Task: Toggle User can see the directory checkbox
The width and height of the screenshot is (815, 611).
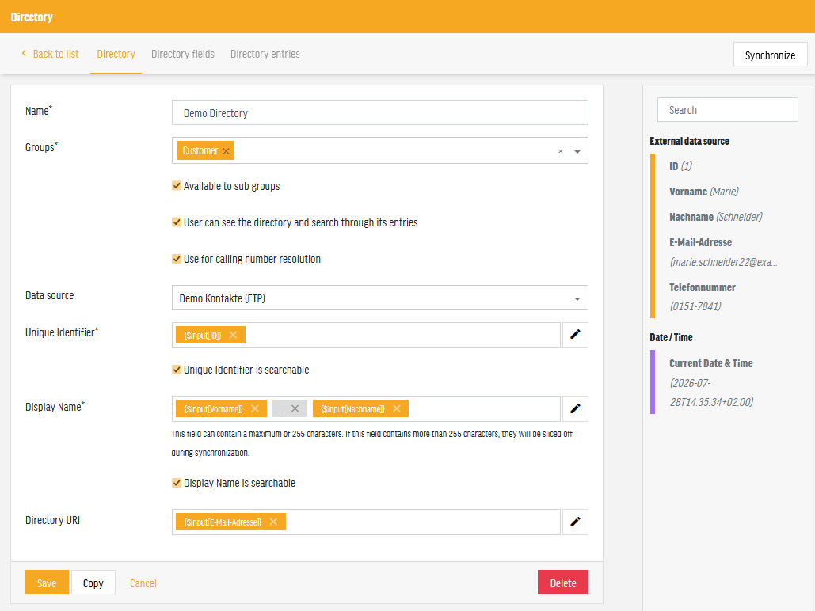Action: [x=177, y=222]
